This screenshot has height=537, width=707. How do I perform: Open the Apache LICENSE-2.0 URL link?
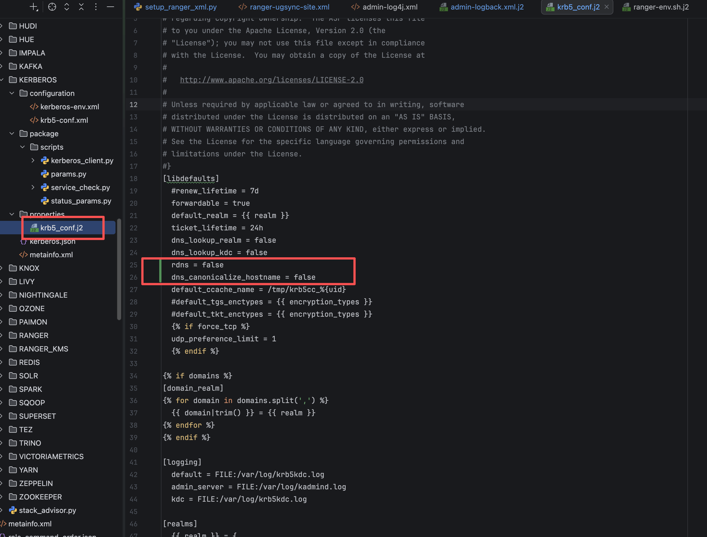click(x=271, y=80)
